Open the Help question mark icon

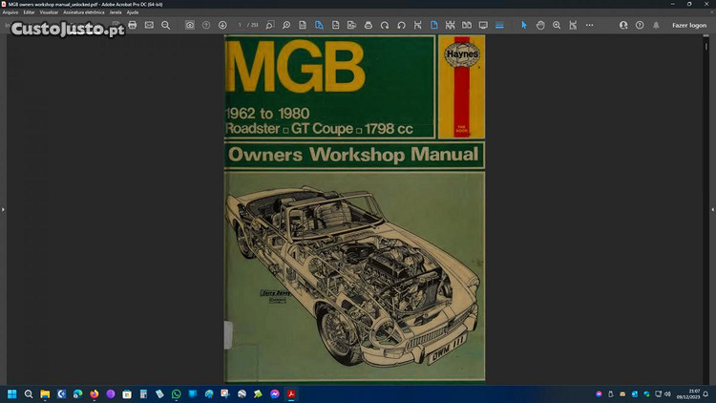(640, 25)
